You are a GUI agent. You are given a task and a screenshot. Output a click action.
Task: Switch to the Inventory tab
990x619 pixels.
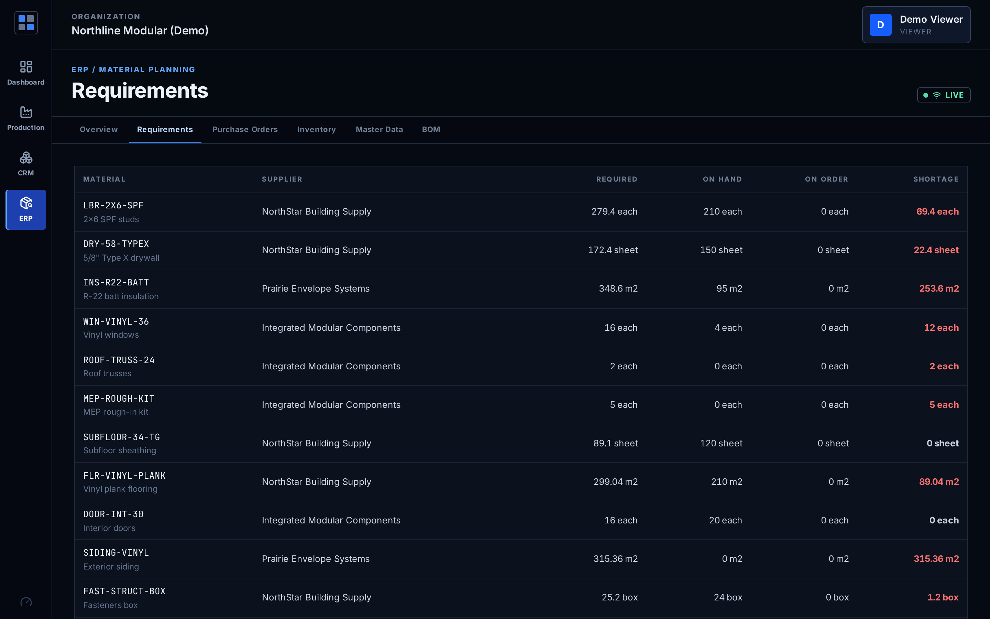click(x=316, y=129)
